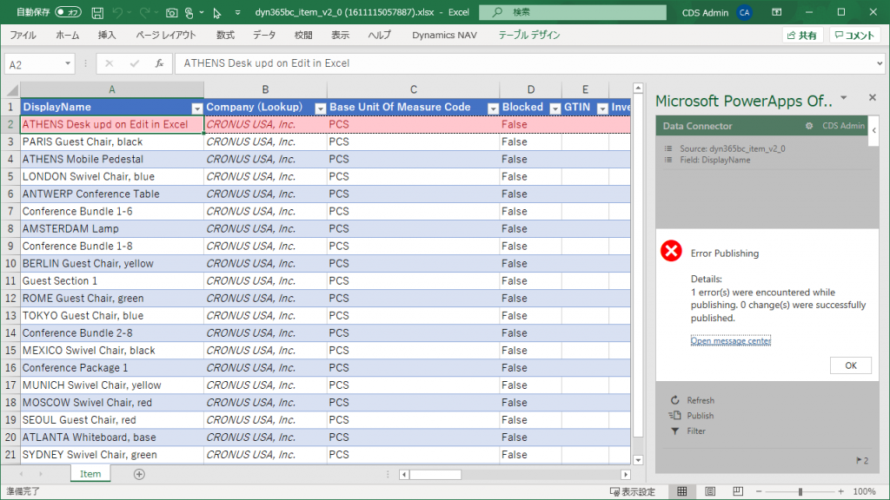Click the horizontal scrollbar right arrow

[x=626, y=475]
